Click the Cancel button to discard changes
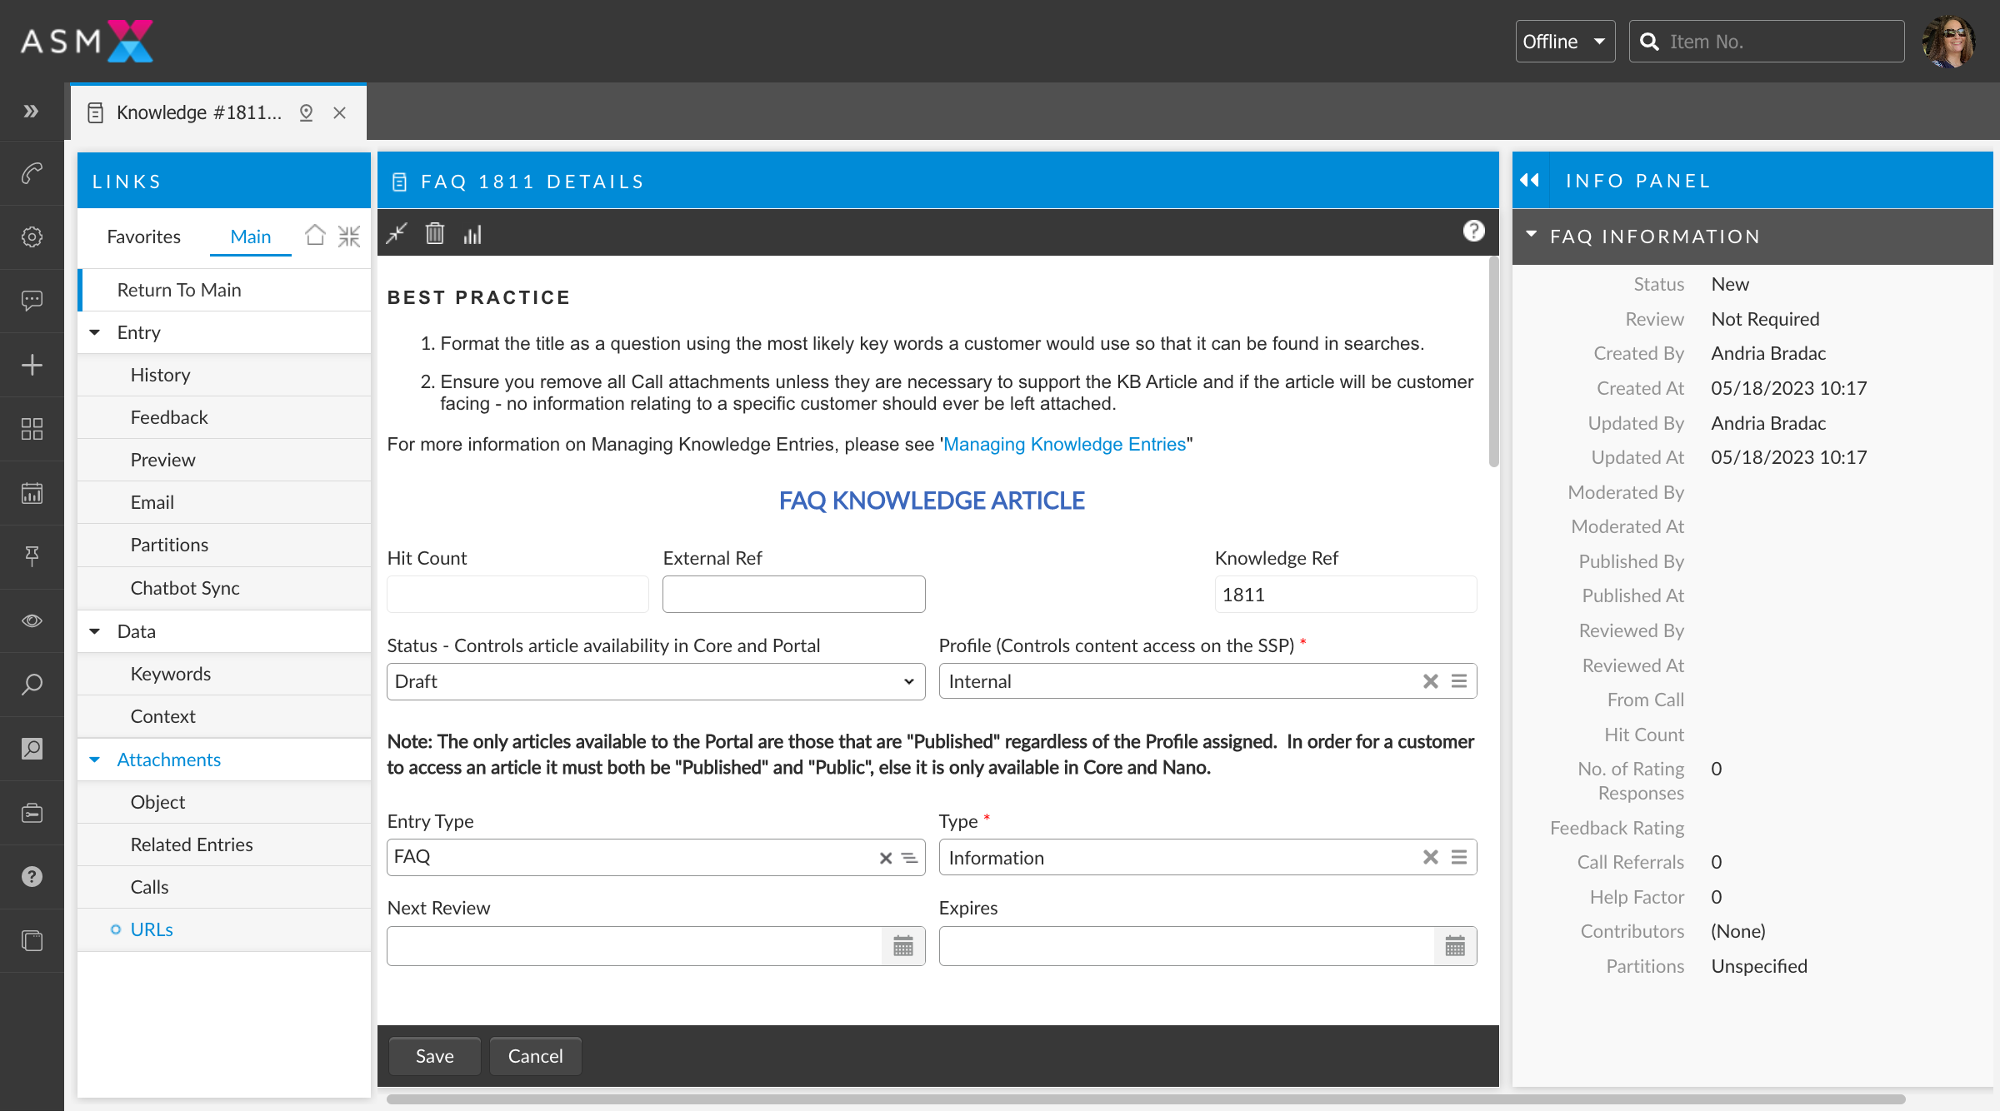Viewport: 2000px width, 1111px height. click(535, 1055)
